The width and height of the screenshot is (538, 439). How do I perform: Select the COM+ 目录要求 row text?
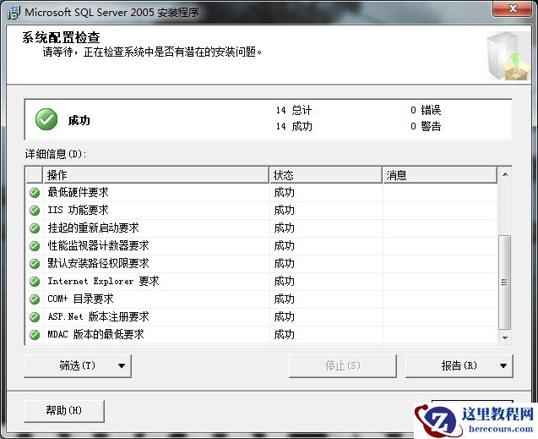tap(80, 299)
